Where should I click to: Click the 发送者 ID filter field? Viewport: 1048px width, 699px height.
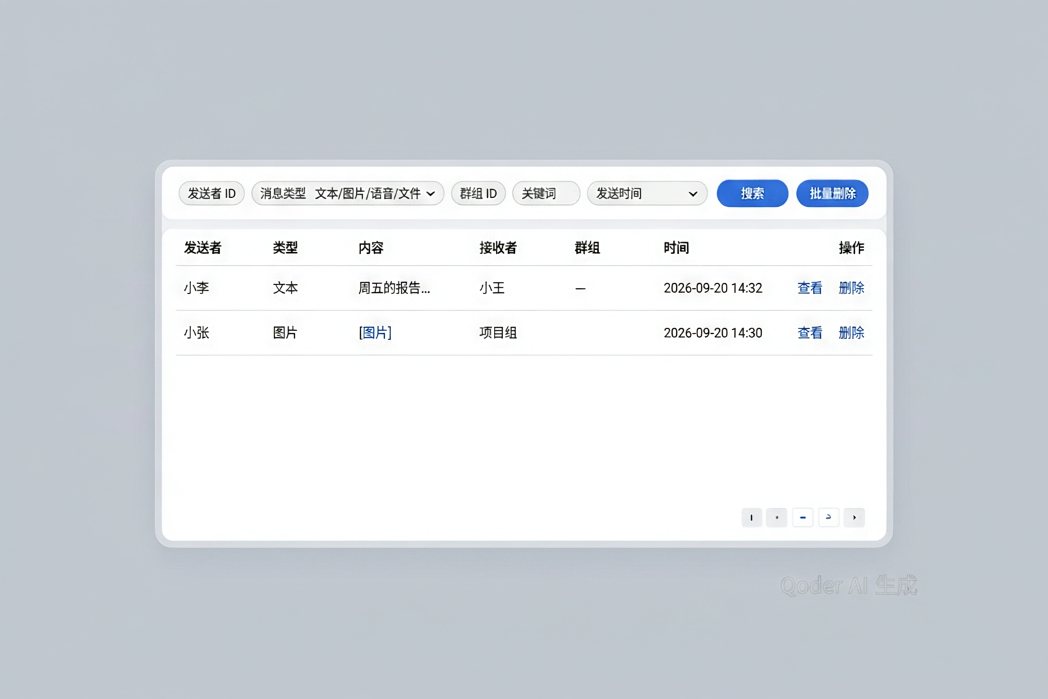pyautogui.click(x=212, y=193)
